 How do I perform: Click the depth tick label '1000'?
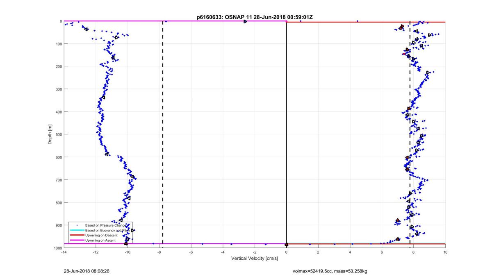pyautogui.click(x=57, y=248)
